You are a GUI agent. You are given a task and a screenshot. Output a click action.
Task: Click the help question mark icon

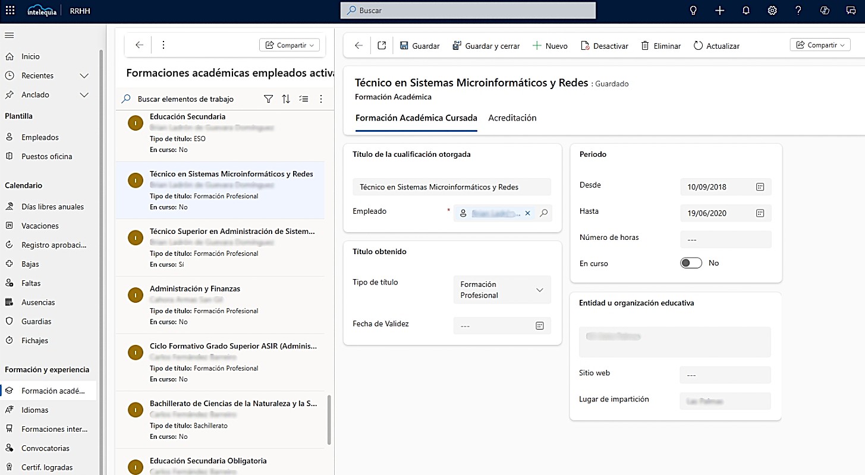(x=798, y=10)
